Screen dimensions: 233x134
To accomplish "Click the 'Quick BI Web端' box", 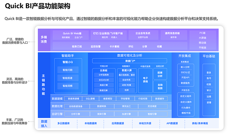I will coord(71,35).
